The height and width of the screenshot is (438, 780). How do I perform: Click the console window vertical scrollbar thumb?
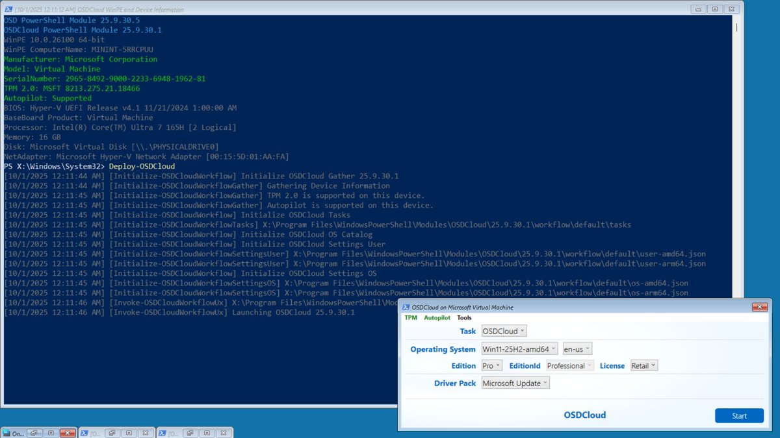click(x=736, y=29)
